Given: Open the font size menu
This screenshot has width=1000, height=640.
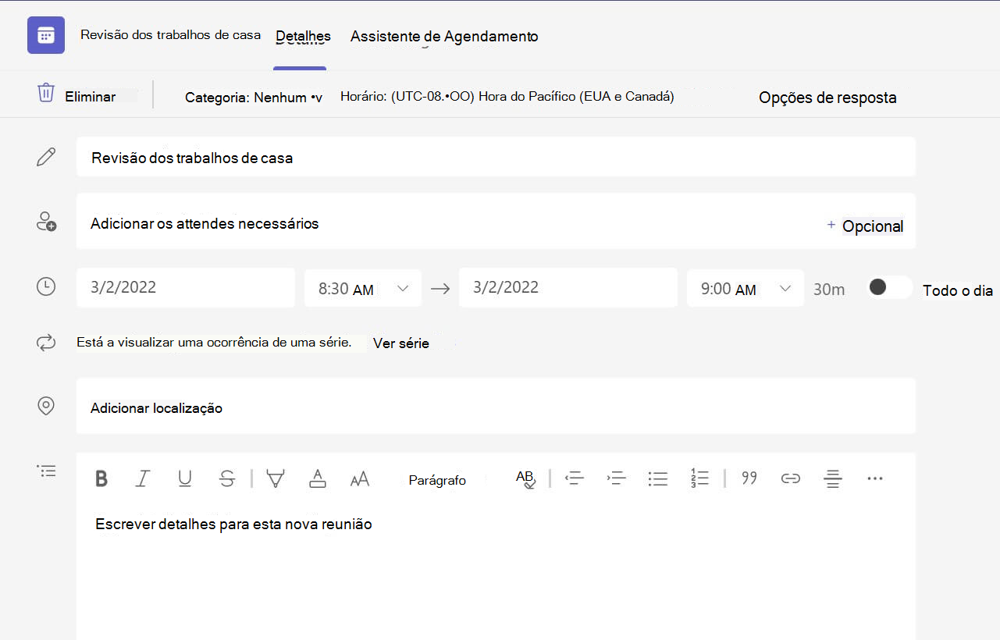Looking at the screenshot, I should [x=360, y=479].
